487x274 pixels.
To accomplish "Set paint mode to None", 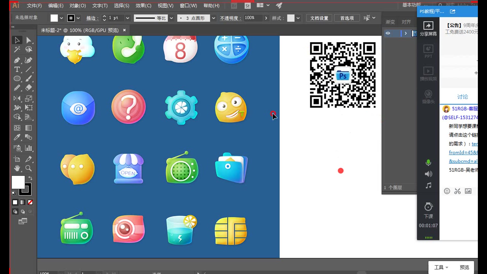I will tap(30, 202).
